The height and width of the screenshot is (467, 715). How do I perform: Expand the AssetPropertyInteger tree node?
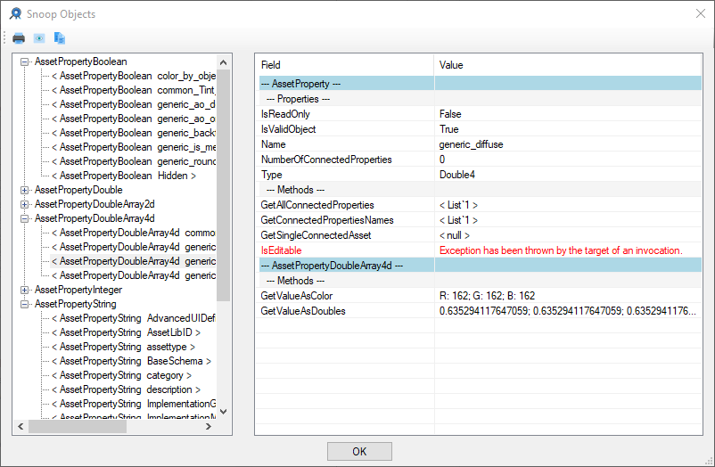pyautogui.click(x=24, y=290)
